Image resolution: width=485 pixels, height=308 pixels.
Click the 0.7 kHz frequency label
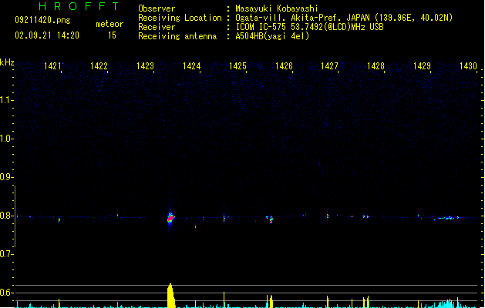click(5, 254)
